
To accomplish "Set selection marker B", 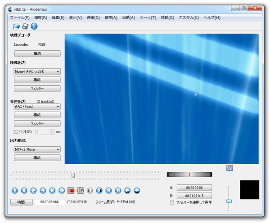I will tap(80, 191).
